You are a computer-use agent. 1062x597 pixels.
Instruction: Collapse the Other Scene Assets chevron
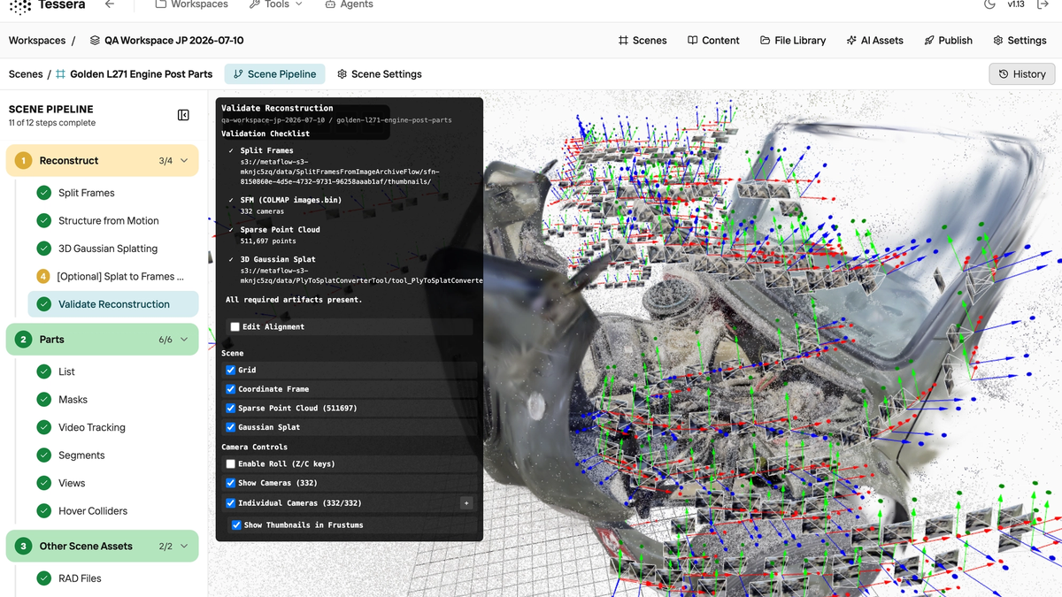coord(184,547)
